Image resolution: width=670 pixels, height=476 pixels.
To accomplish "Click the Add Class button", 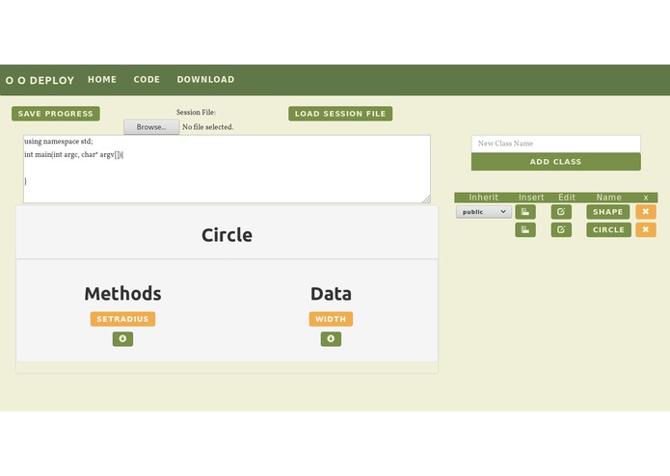I will pyautogui.click(x=555, y=162).
